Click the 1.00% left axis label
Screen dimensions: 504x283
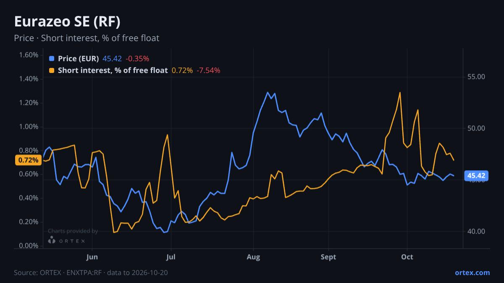[x=29, y=127]
